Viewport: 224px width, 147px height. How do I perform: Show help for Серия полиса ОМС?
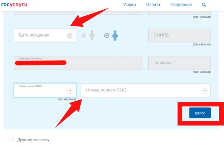pos(70,91)
